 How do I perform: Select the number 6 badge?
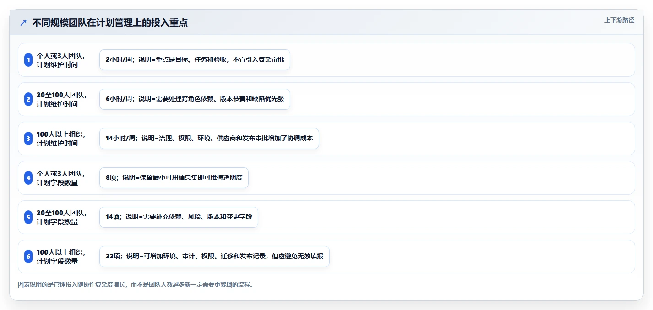tap(28, 257)
